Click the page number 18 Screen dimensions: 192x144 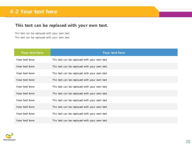coord(187,141)
